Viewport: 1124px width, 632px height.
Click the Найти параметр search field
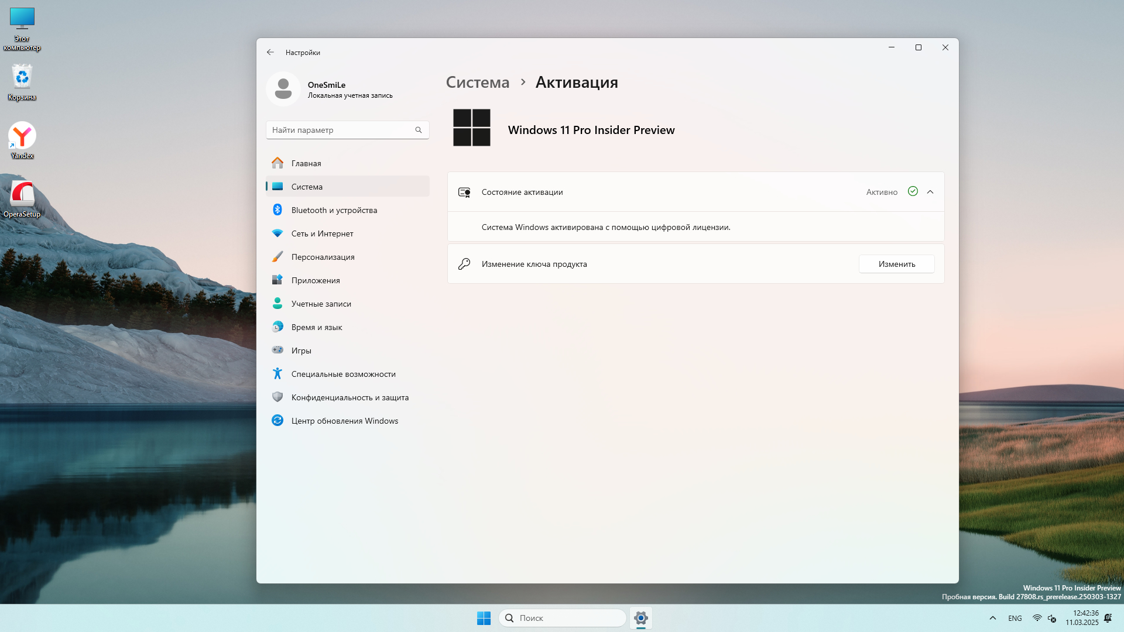pos(340,130)
